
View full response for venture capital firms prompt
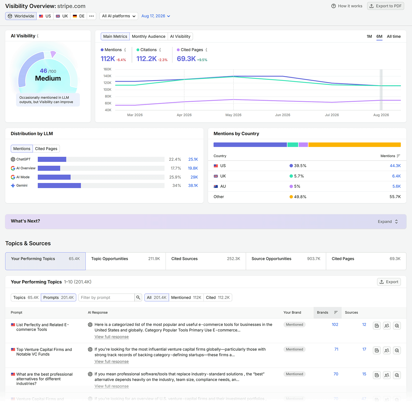click(x=111, y=362)
